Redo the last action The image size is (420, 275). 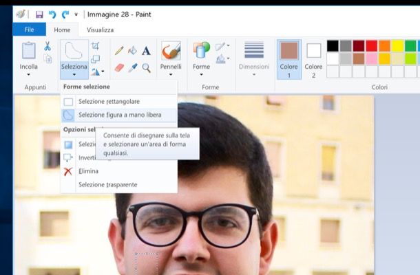coord(65,14)
